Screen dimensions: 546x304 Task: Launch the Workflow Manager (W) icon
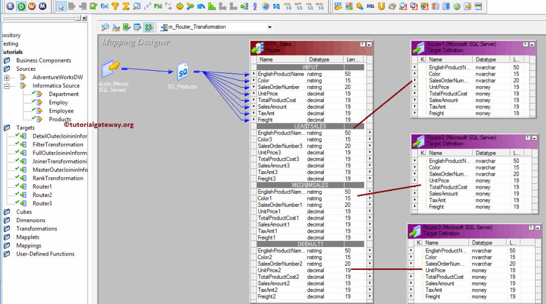(x=32, y=6)
